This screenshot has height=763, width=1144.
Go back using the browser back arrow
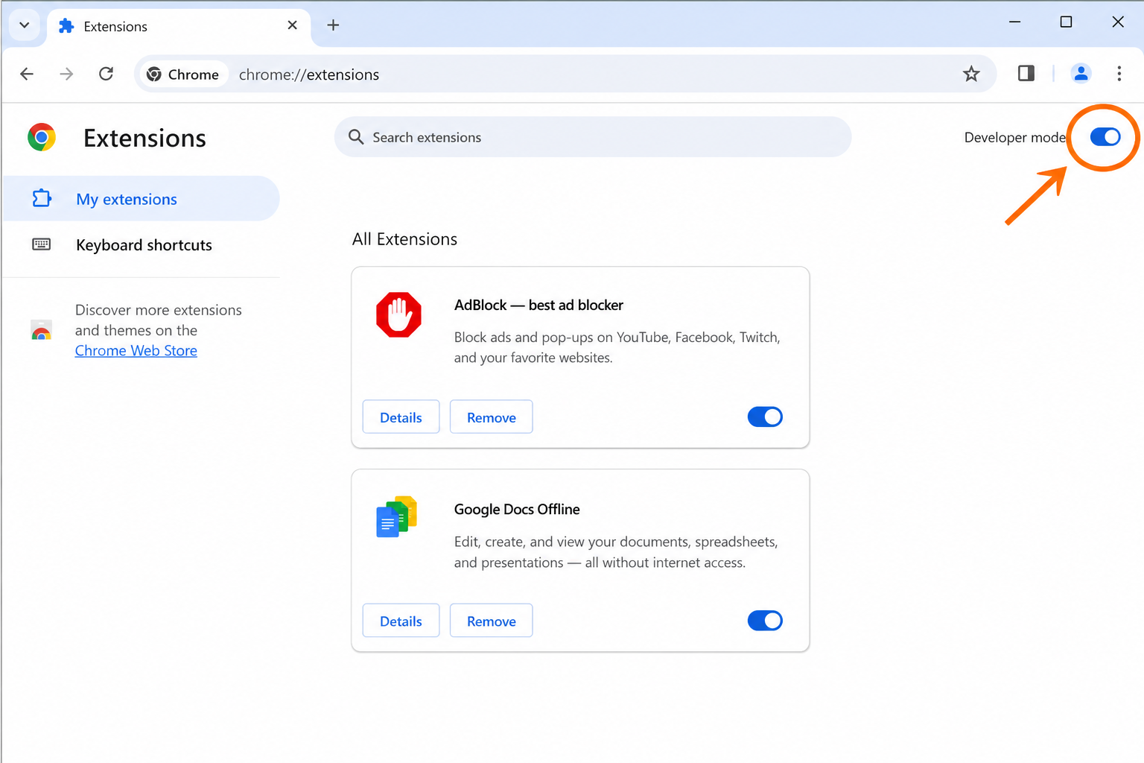(27, 74)
